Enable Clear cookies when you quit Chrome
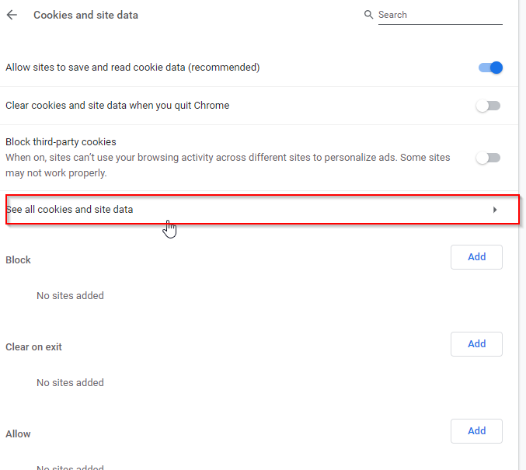This screenshot has width=526, height=470. coord(488,106)
